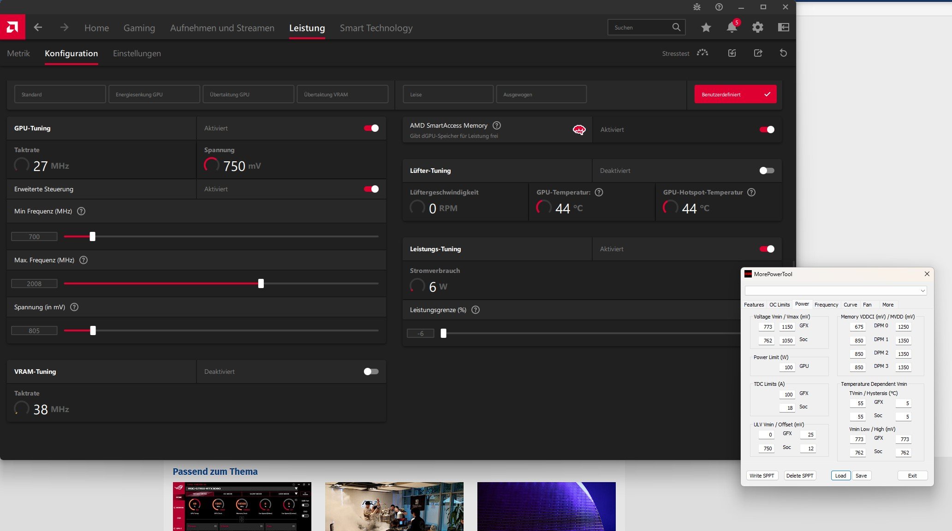This screenshot has height=531, width=952.
Task: Turn off AMD SmartAccess Memory toggle
Action: tap(767, 130)
